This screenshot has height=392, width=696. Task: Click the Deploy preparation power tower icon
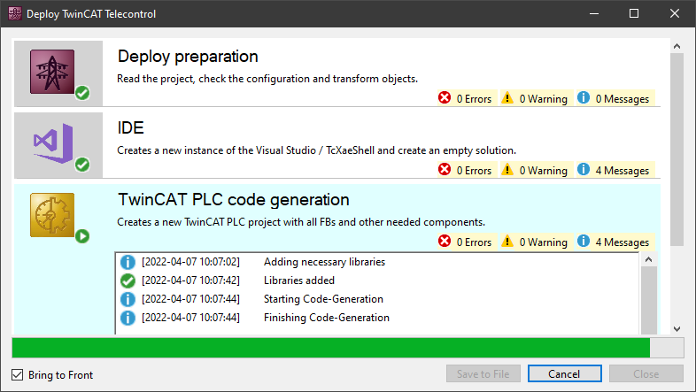(52, 72)
